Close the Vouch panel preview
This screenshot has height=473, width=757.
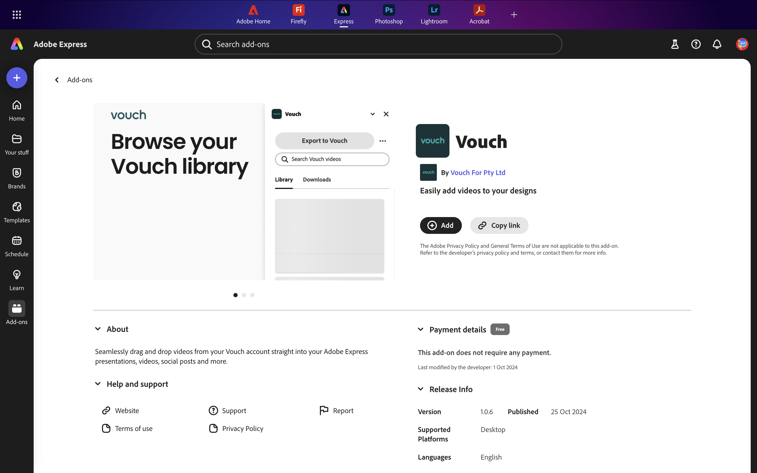386,114
